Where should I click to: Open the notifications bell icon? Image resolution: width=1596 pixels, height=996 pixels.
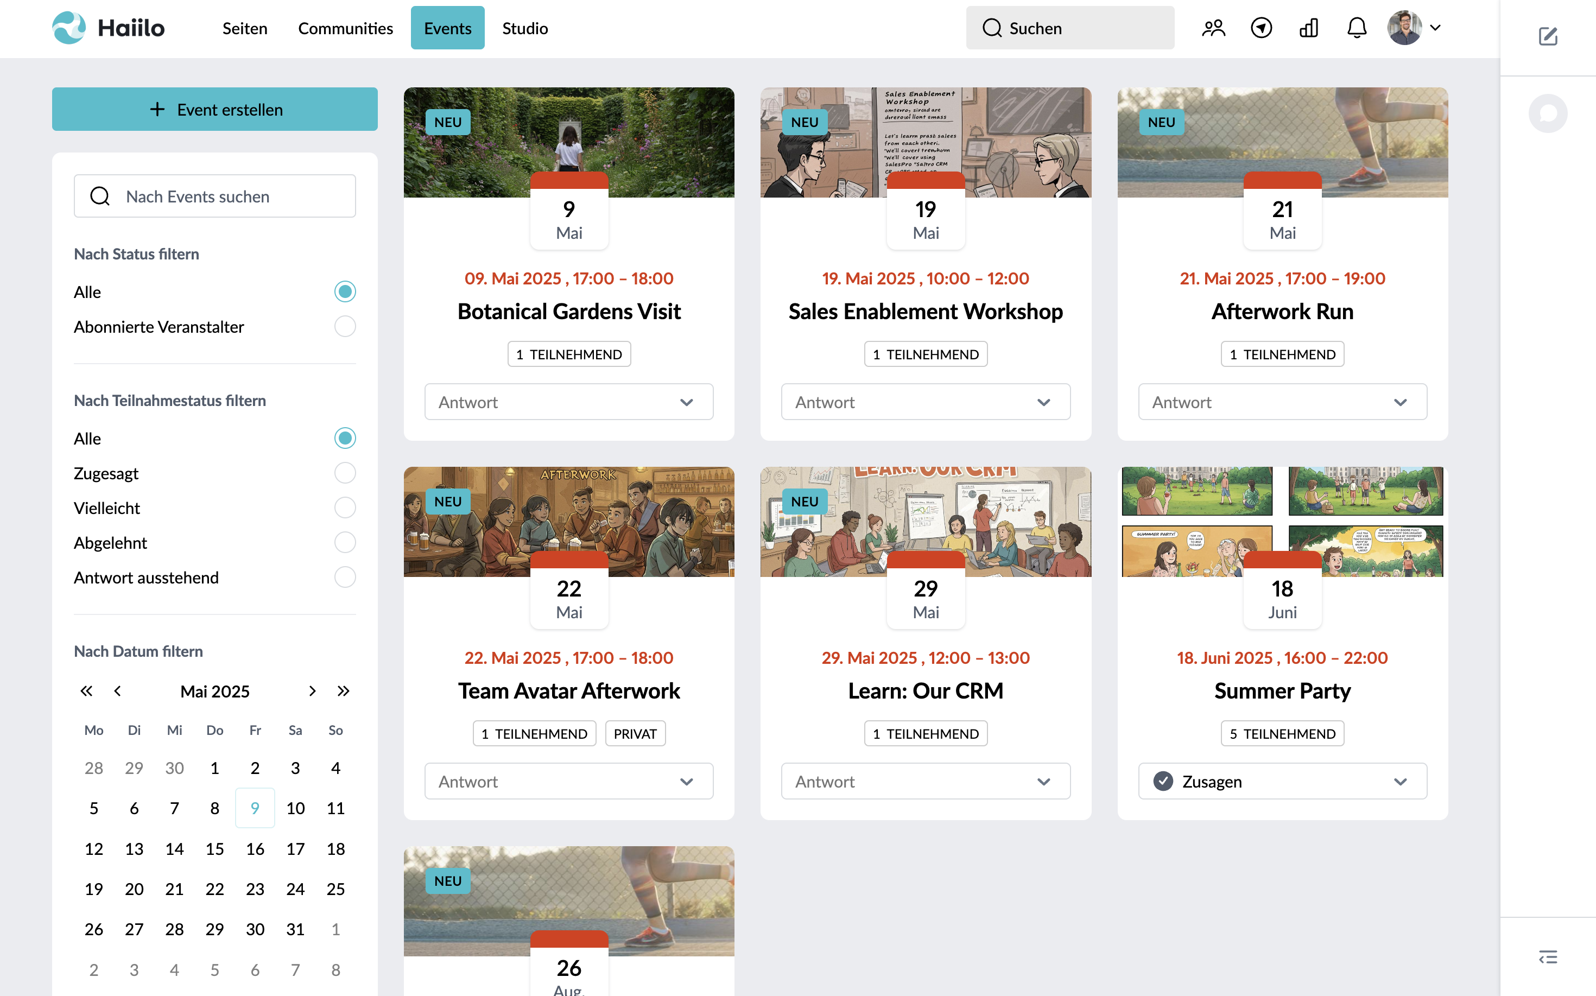pyautogui.click(x=1356, y=28)
